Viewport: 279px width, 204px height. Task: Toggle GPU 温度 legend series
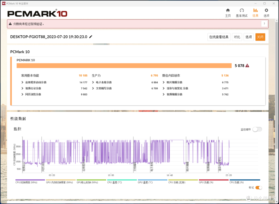coord(152,182)
